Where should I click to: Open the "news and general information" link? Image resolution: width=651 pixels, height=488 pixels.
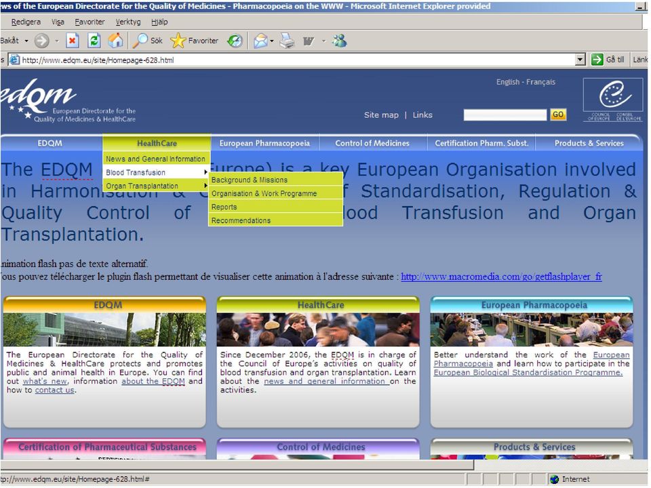point(326,381)
